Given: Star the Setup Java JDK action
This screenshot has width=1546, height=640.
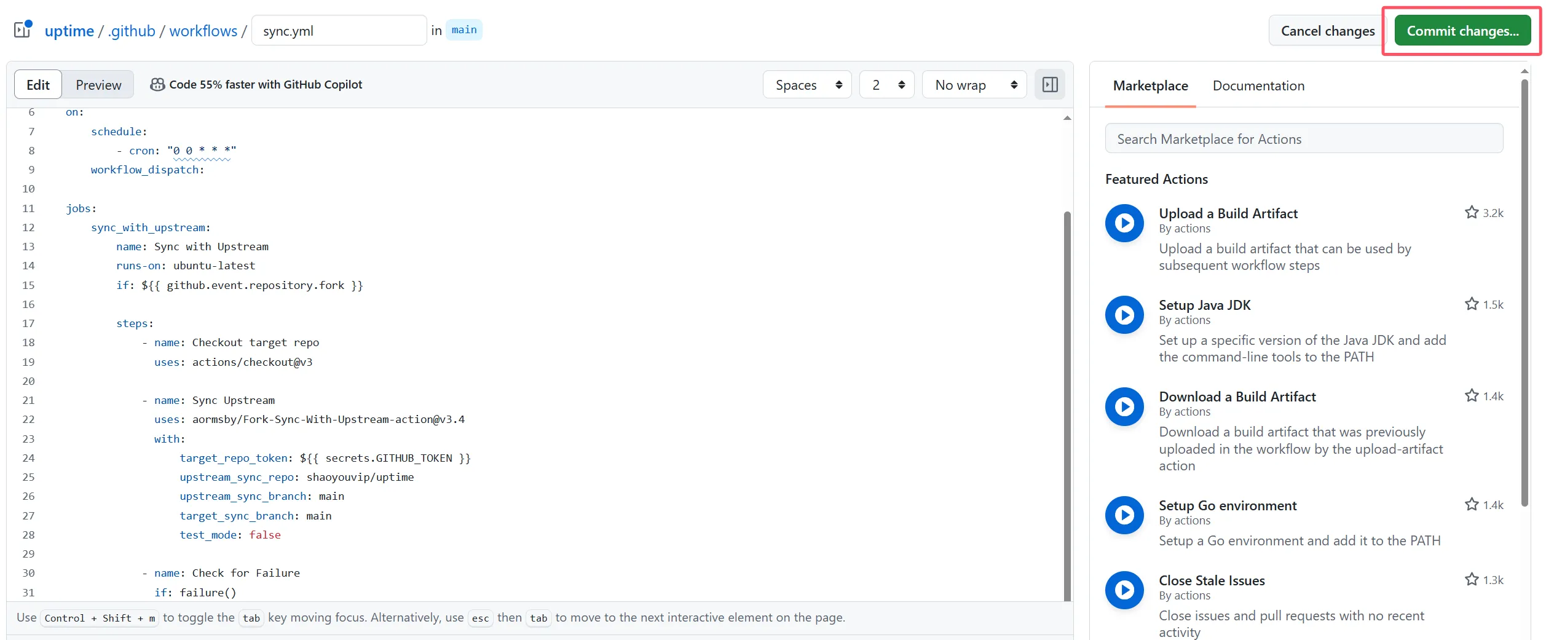Looking at the screenshot, I should coord(1471,304).
